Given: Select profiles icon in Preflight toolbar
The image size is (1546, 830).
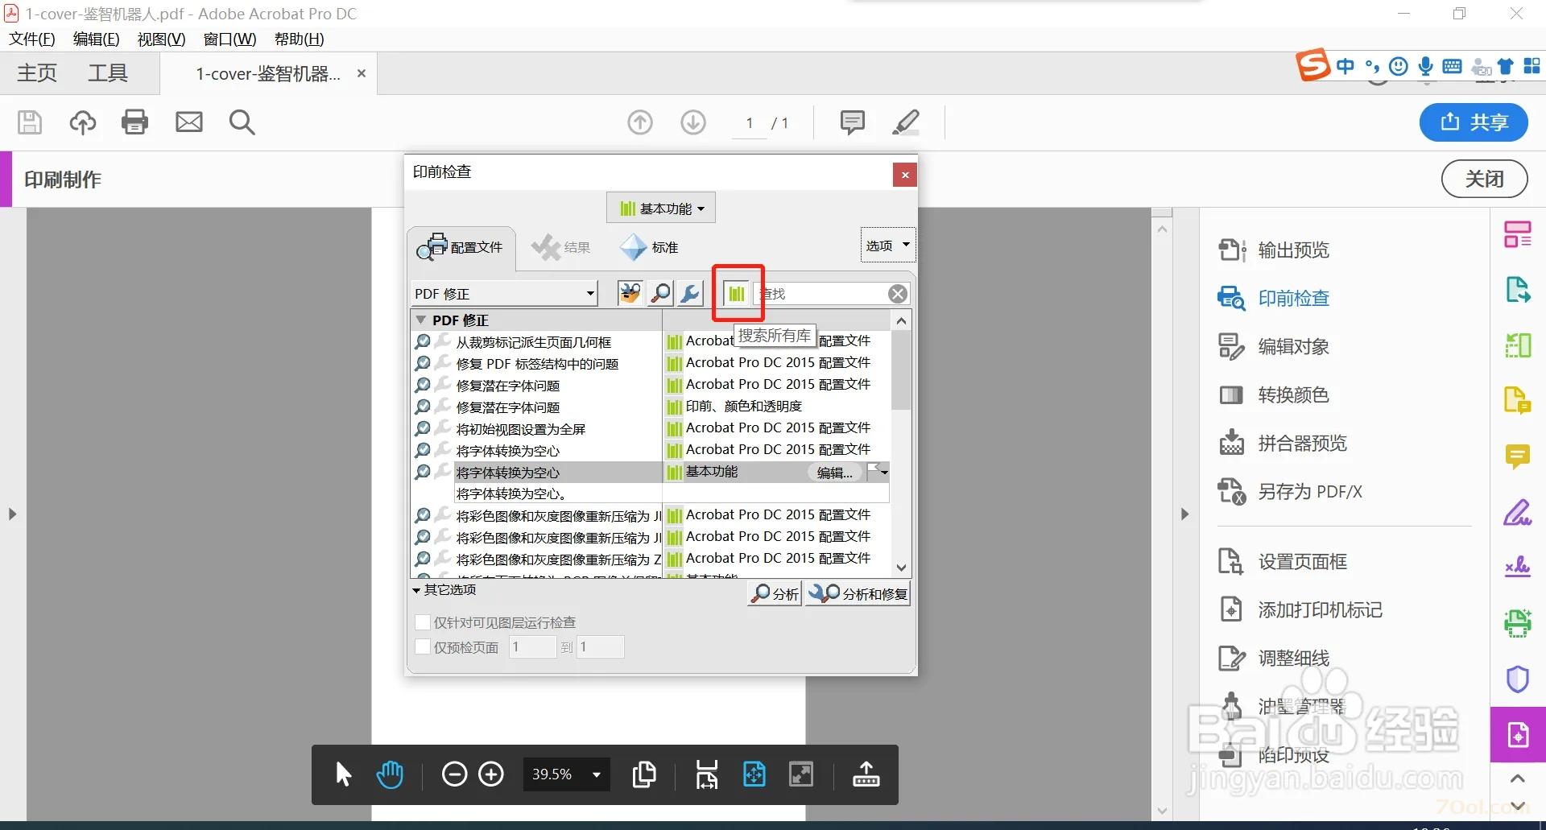Looking at the screenshot, I should 630,293.
